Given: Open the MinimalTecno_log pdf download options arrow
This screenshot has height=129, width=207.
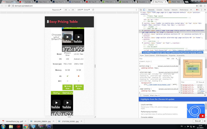Looking at the screenshot, I should (26, 121).
